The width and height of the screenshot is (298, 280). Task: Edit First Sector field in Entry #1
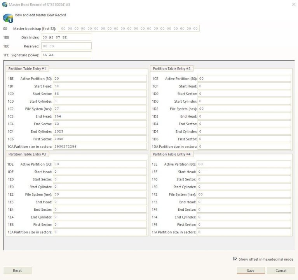click(x=100, y=139)
